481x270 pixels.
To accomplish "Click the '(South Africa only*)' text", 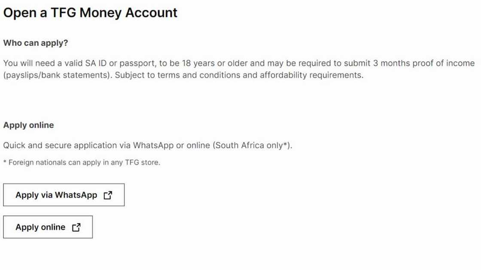I will click(252, 145).
